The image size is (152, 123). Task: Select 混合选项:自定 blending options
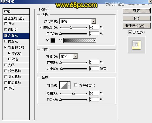click(16, 18)
